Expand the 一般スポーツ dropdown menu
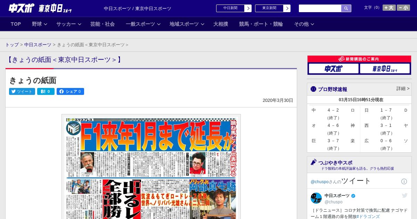 point(143,24)
